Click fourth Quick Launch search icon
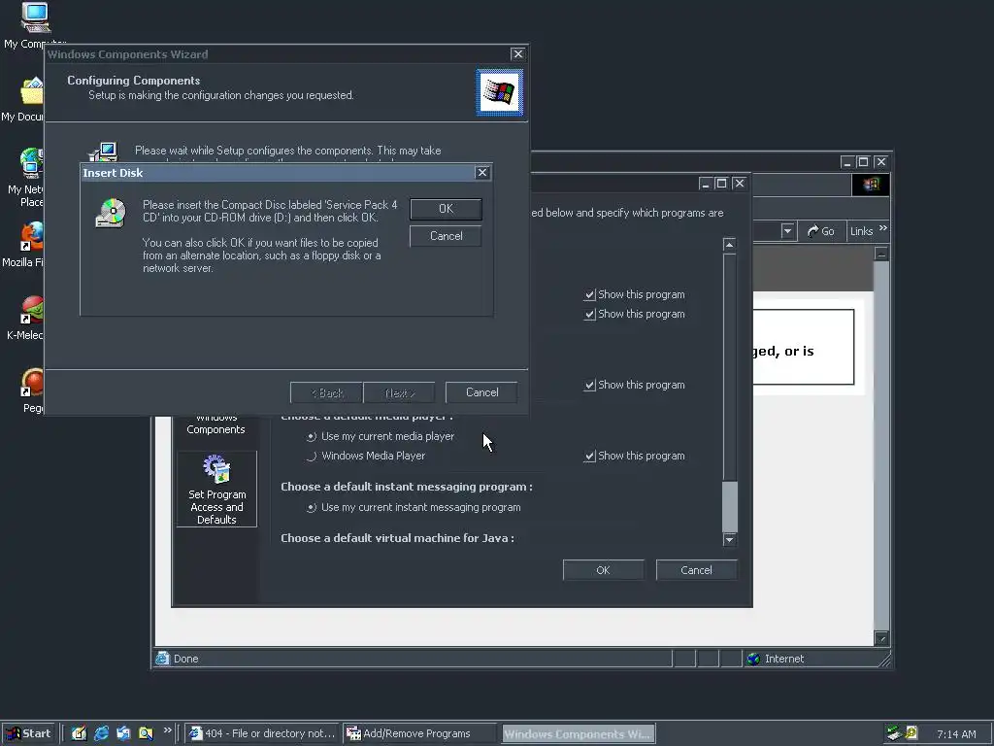The width and height of the screenshot is (994, 746). point(146,733)
